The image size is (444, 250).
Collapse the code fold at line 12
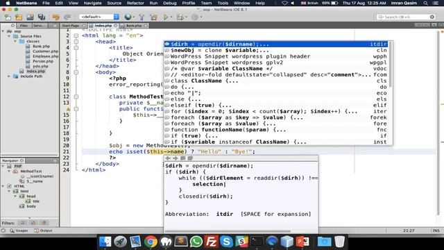76,97
